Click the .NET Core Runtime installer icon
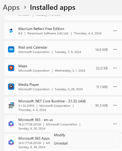Viewport: 122px width, 151px height. (x=11, y=105)
